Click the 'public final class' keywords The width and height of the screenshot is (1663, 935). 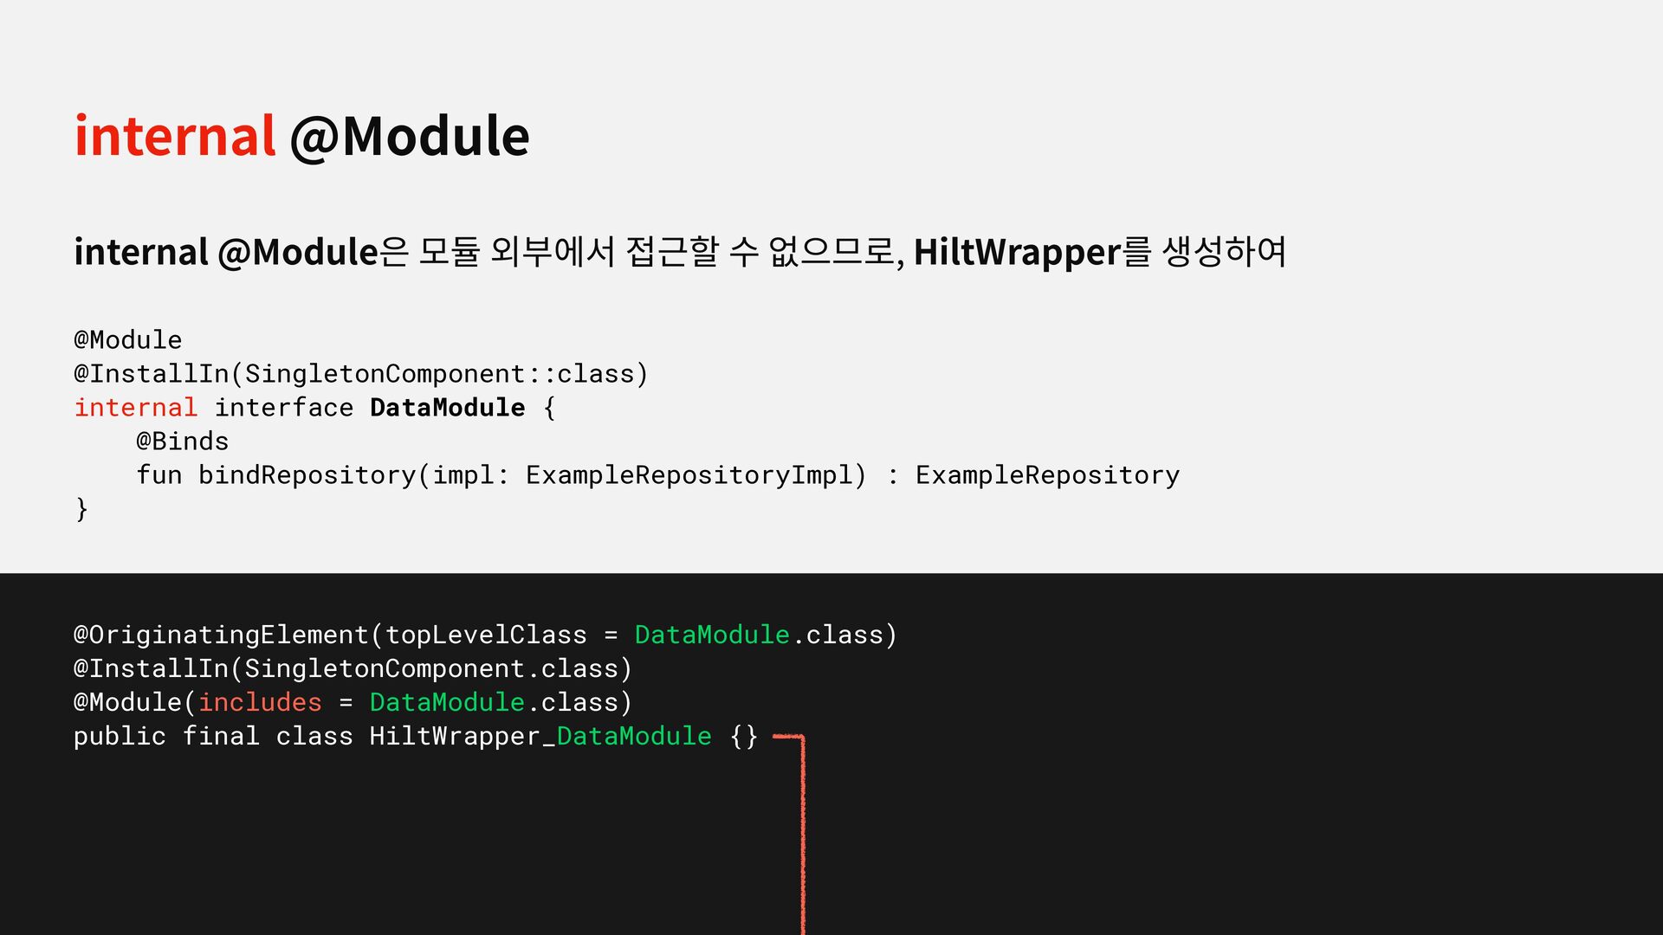[x=212, y=737]
